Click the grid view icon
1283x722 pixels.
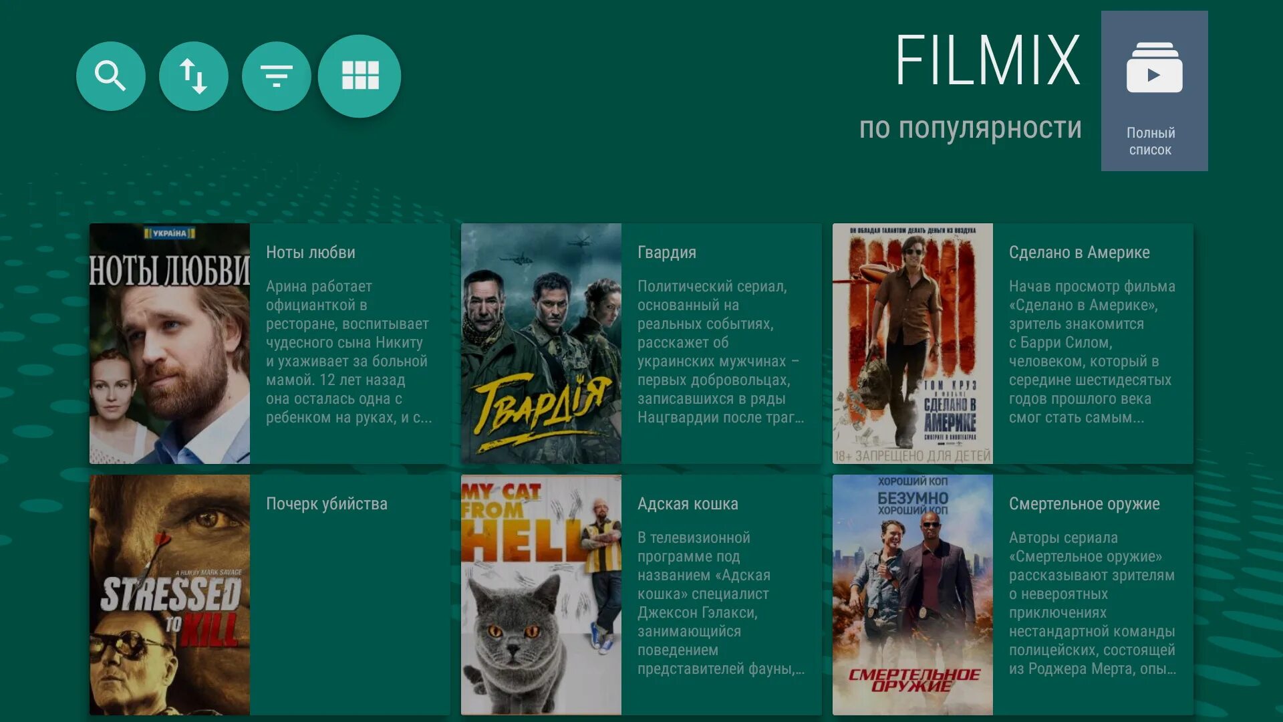pos(359,75)
